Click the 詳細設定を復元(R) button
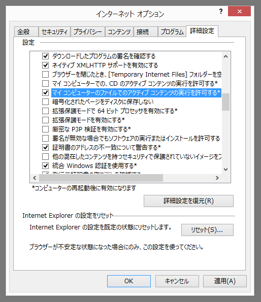 click(188, 201)
